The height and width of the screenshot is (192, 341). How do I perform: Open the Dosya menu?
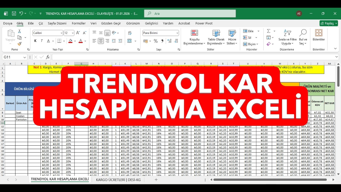coord(8,23)
